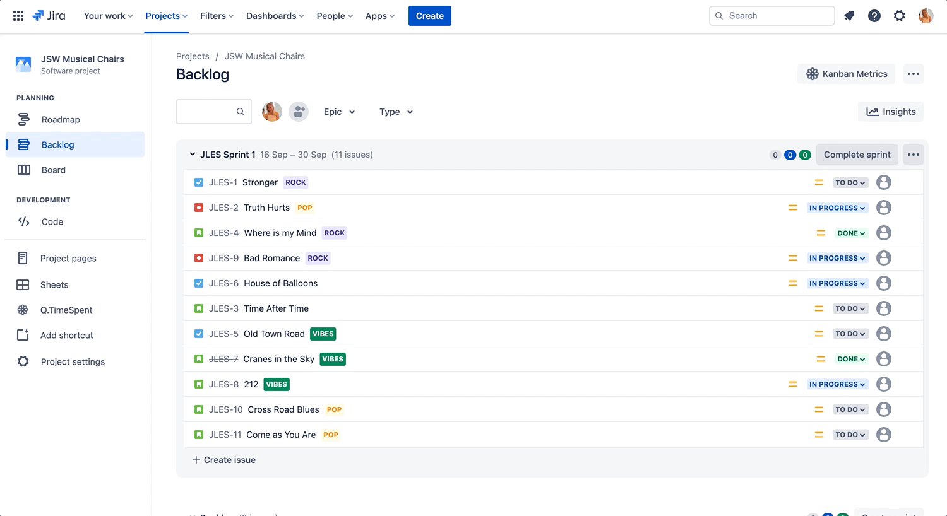947x516 pixels.
Task: Open Board in sidebar
Action: (x=75, y=170)
